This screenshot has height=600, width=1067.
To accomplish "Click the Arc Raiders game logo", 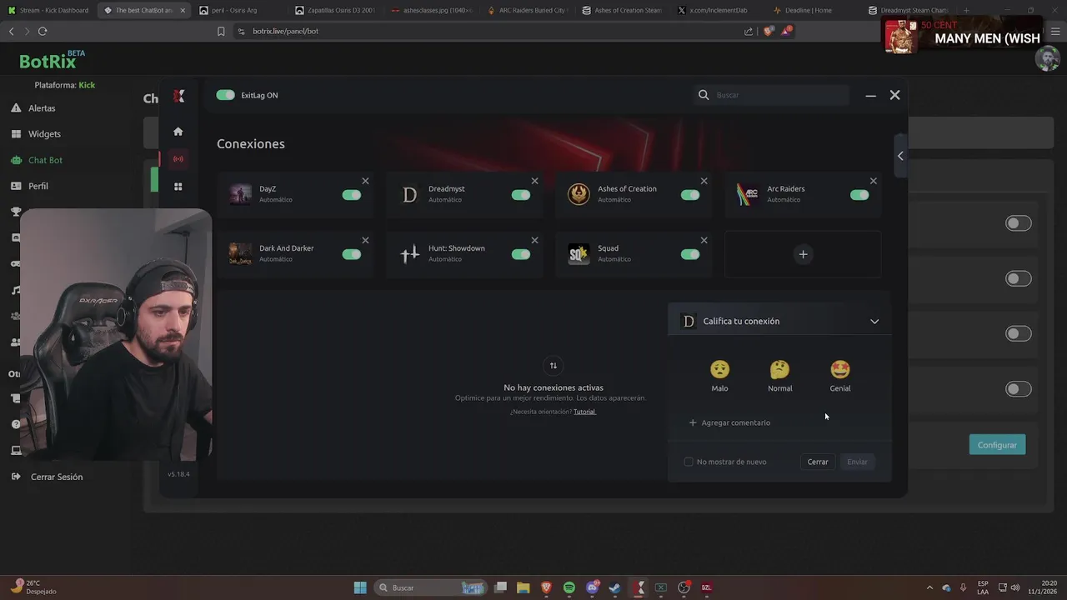I will pos(748,195).
